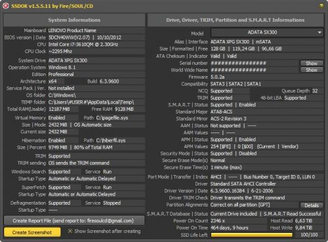Select Defragmentation service status 'Stopped'
The height and width of the screenshot is (242, 328).
(112, 203)
